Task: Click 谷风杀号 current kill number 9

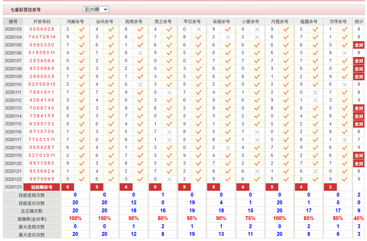Action: click(x=97, y=187)
